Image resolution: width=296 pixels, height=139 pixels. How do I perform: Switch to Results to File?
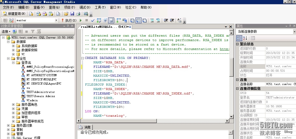[145, 20]
